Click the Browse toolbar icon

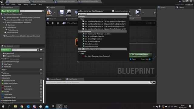[x=69, y=13]
